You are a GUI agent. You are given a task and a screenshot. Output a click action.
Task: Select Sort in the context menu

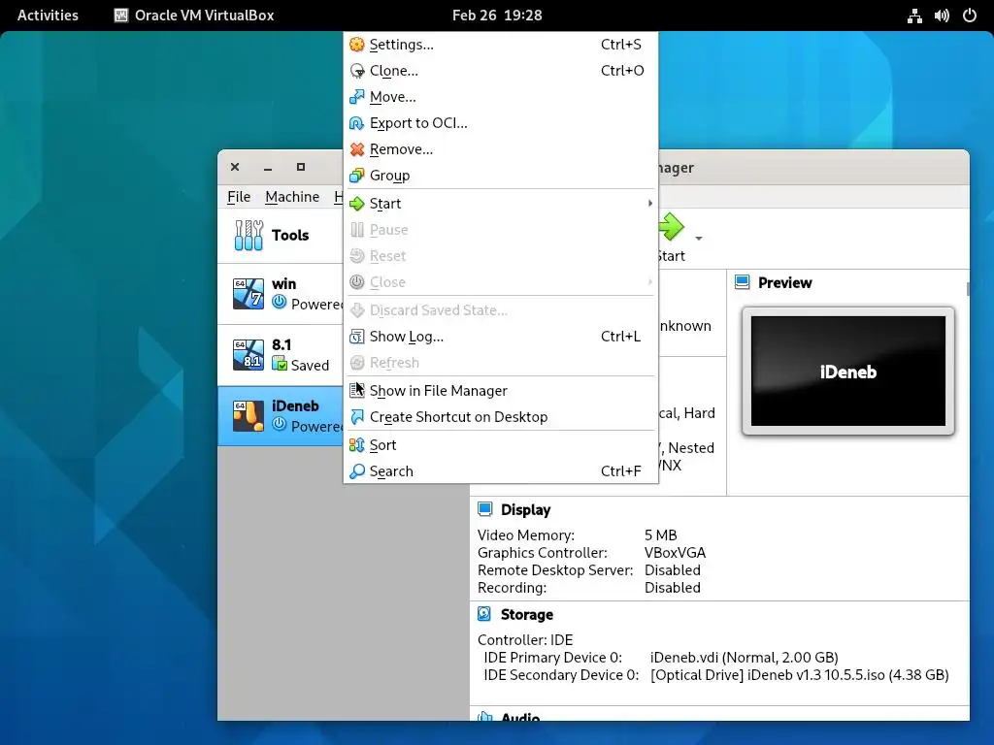click(501, 444)
